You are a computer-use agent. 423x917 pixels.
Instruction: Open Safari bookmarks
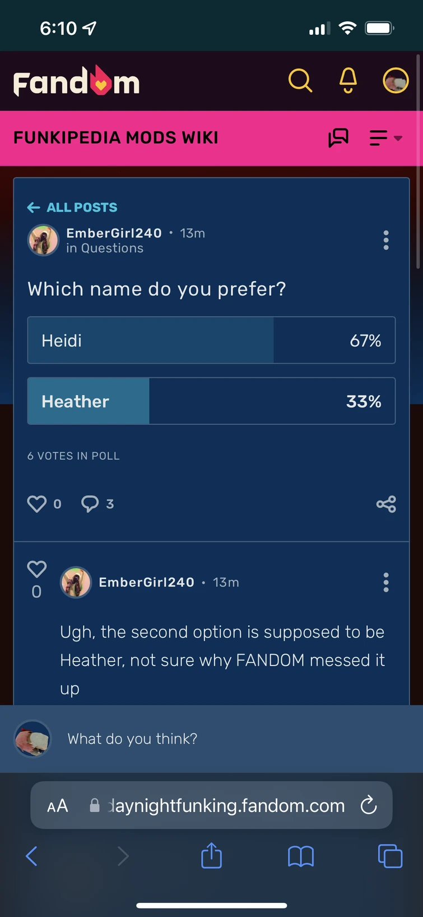pos(301,856)
